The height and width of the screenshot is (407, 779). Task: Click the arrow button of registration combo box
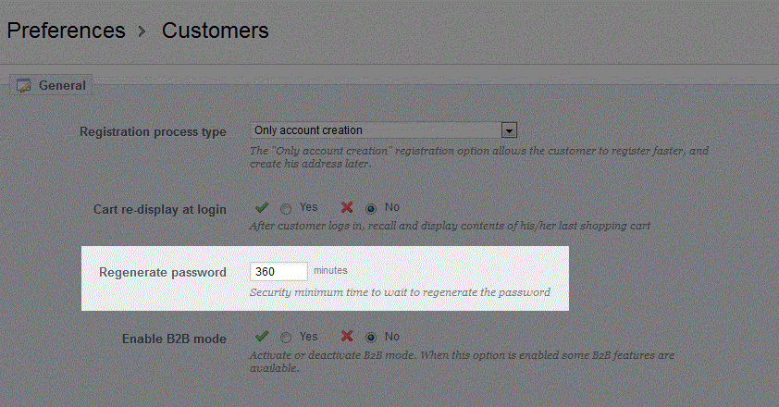click(x=509, y=130)
